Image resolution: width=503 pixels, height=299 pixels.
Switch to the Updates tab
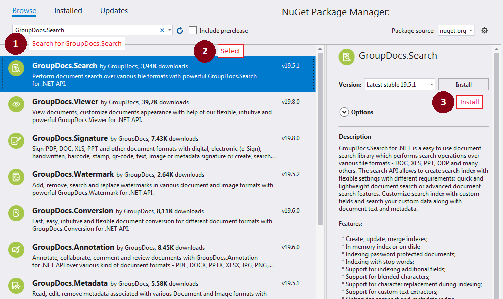click(114, 11)
